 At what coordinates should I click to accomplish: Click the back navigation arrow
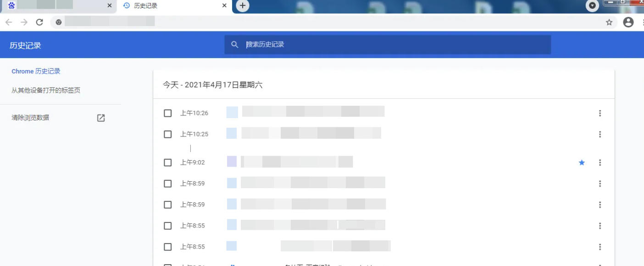pos(8,21)
